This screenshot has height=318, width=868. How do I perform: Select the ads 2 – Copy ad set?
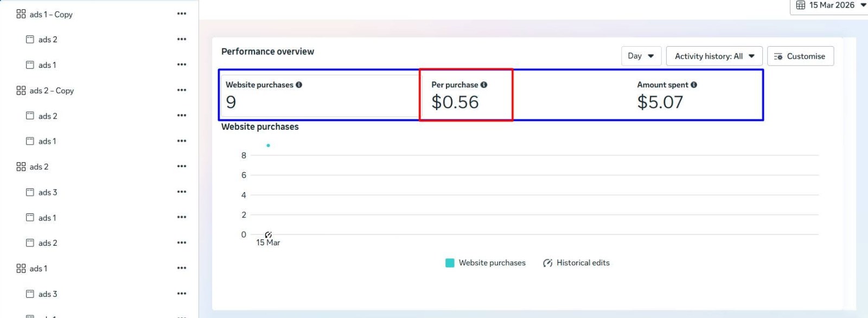click(x=52, y=91)
